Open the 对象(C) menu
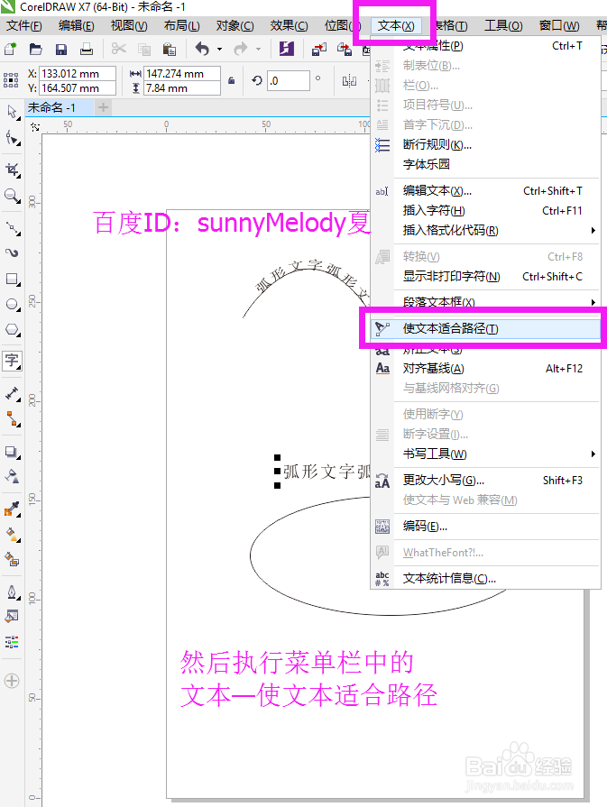 (235, 26)
